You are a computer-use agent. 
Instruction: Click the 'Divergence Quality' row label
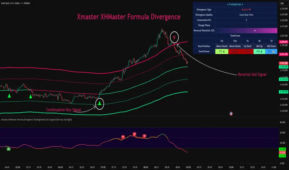point(204,15)
